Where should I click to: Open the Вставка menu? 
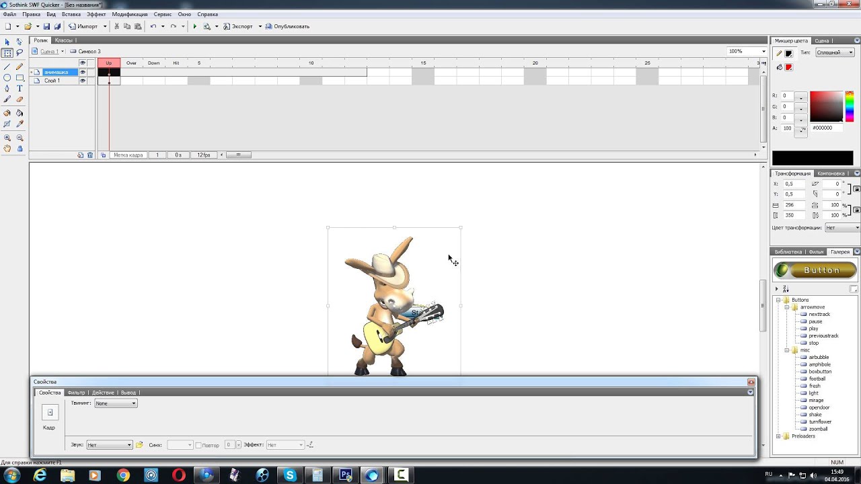[x=71, y=14]
